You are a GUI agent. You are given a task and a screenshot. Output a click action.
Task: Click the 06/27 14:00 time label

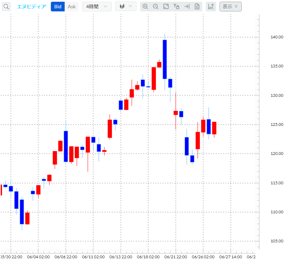point(231,257)
